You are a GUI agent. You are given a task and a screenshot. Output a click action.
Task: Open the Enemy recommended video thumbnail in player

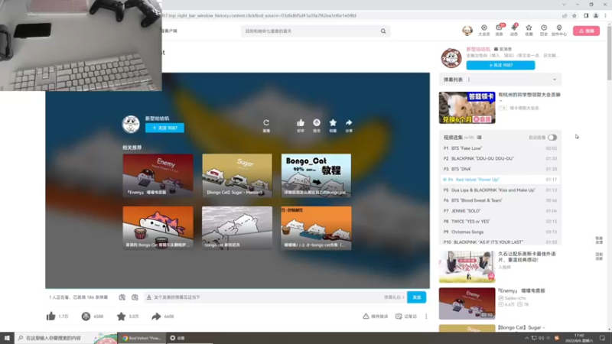[158, 175]
